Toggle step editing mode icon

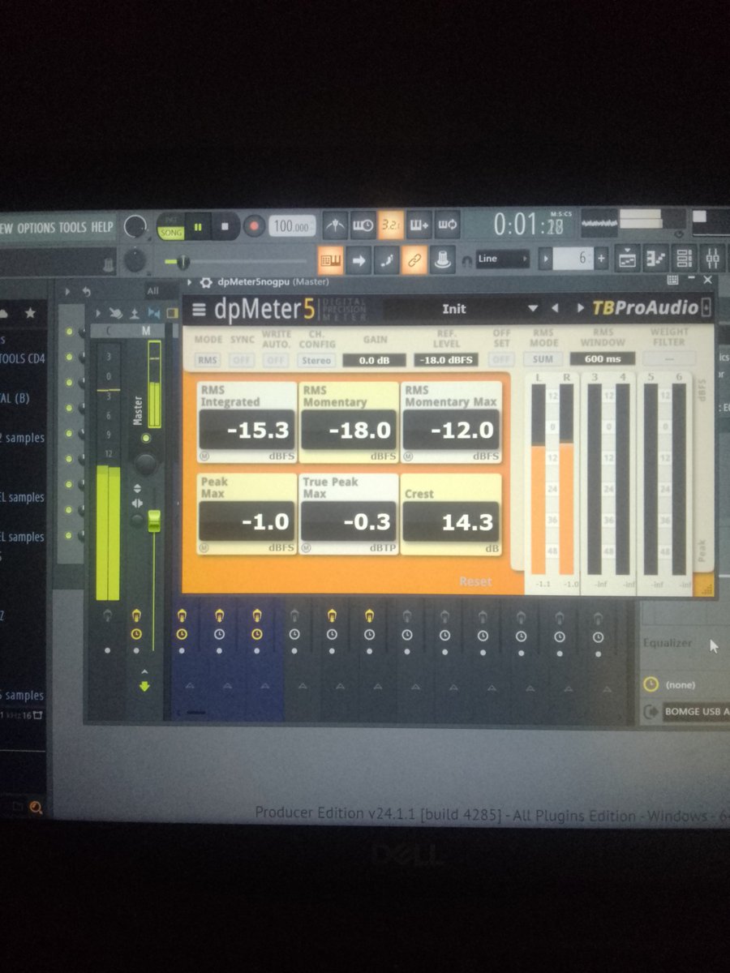tap(387, 260)
